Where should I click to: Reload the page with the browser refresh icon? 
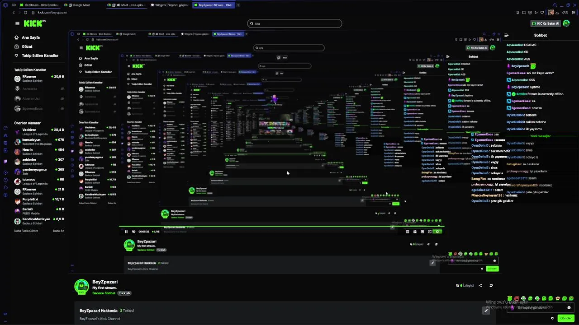click(x=25, y=12)
